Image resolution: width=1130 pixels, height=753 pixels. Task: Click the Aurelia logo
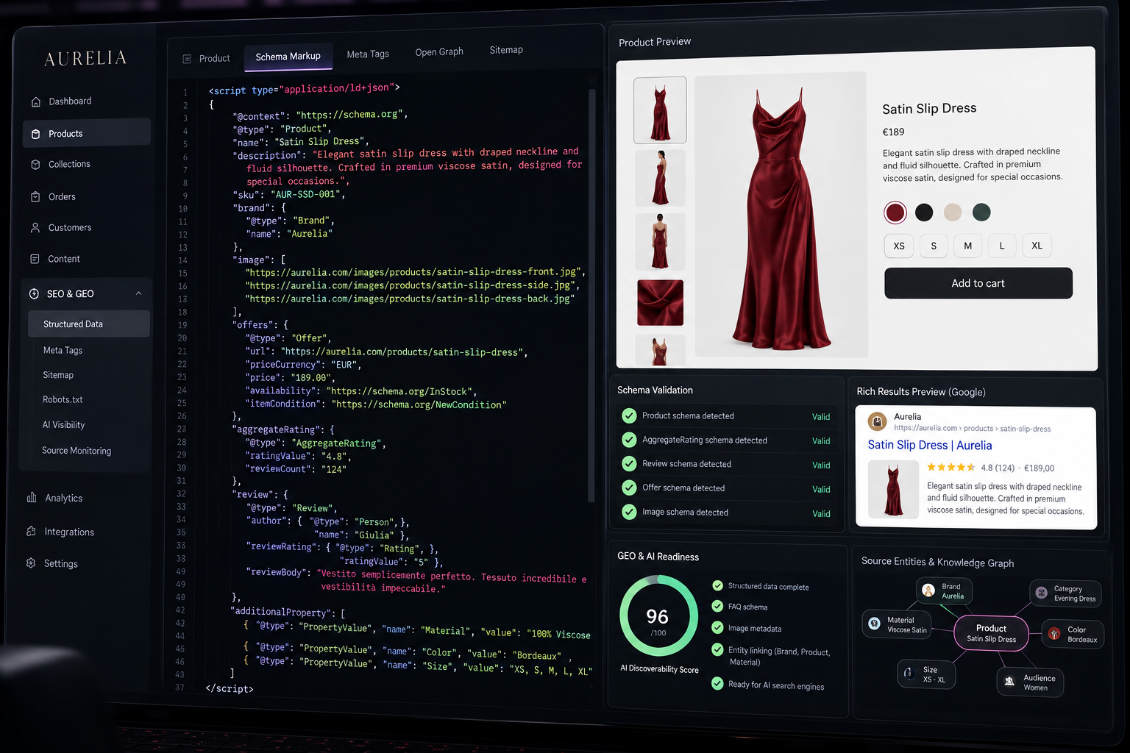pos(85,59)
